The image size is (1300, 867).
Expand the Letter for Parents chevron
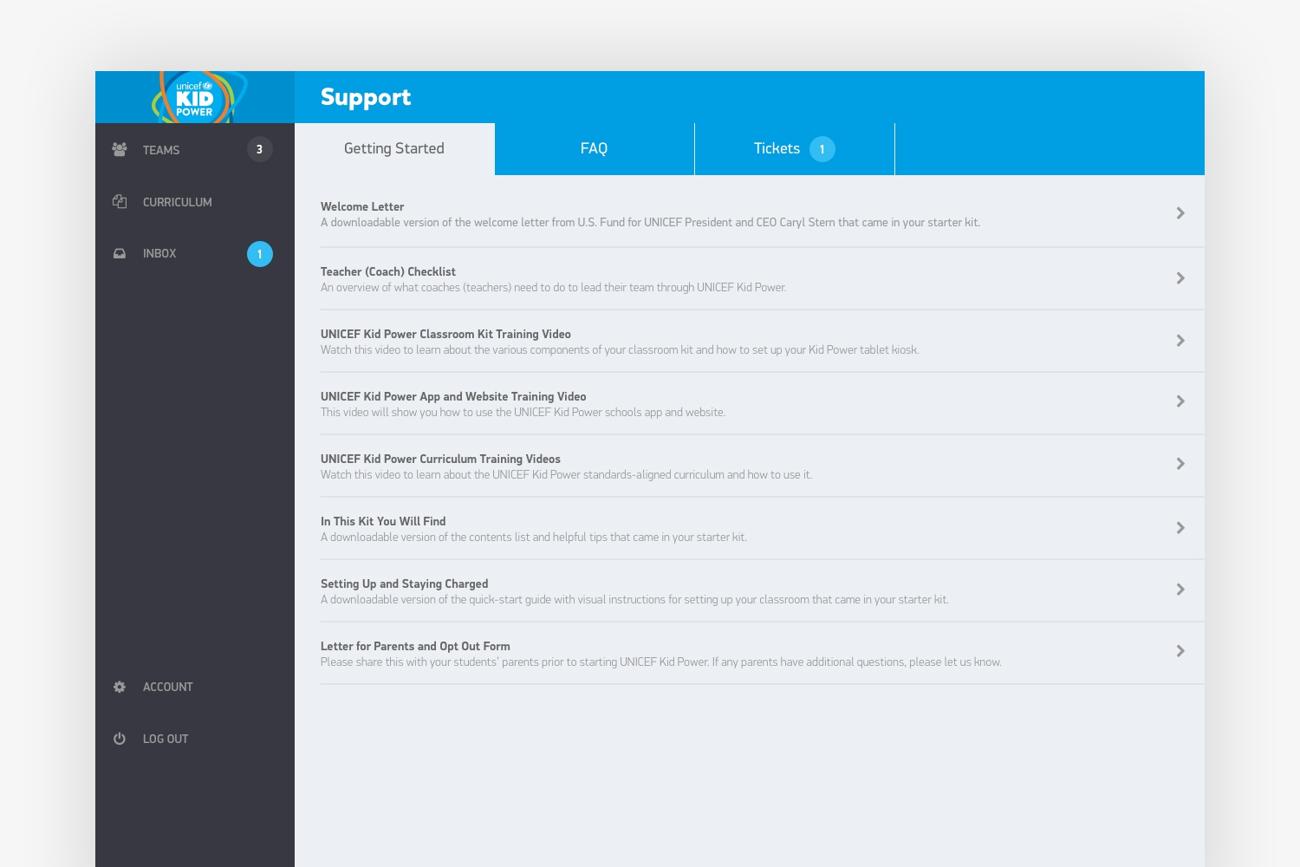coord(1180,651)
